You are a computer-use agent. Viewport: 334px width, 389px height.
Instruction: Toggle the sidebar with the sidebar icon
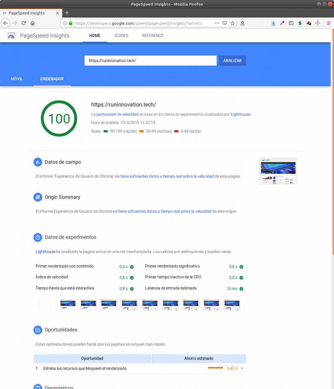[x=291, y=23]
